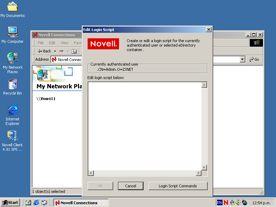Select the Internet Explorer desktop icon
Image resolution: width=276 pixels, height=207 pixels.
click(x=12, y=115)
